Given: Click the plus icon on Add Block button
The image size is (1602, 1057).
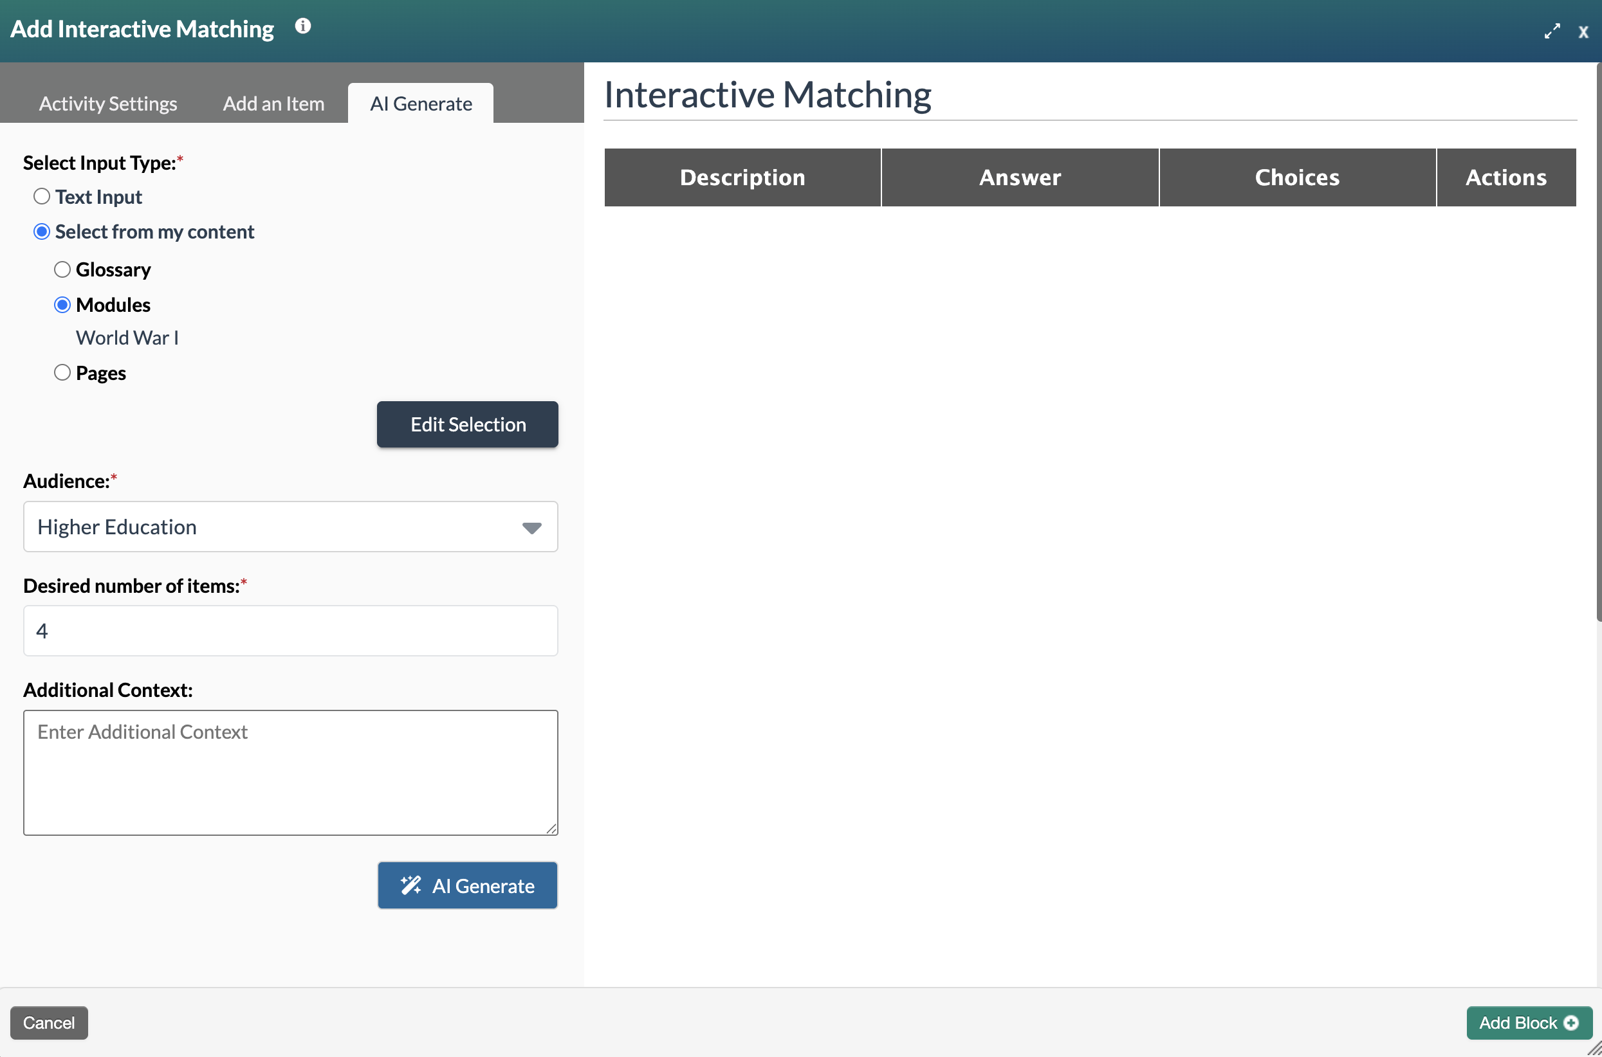Looking at the screenshot, I should tap(1572, 1023).
